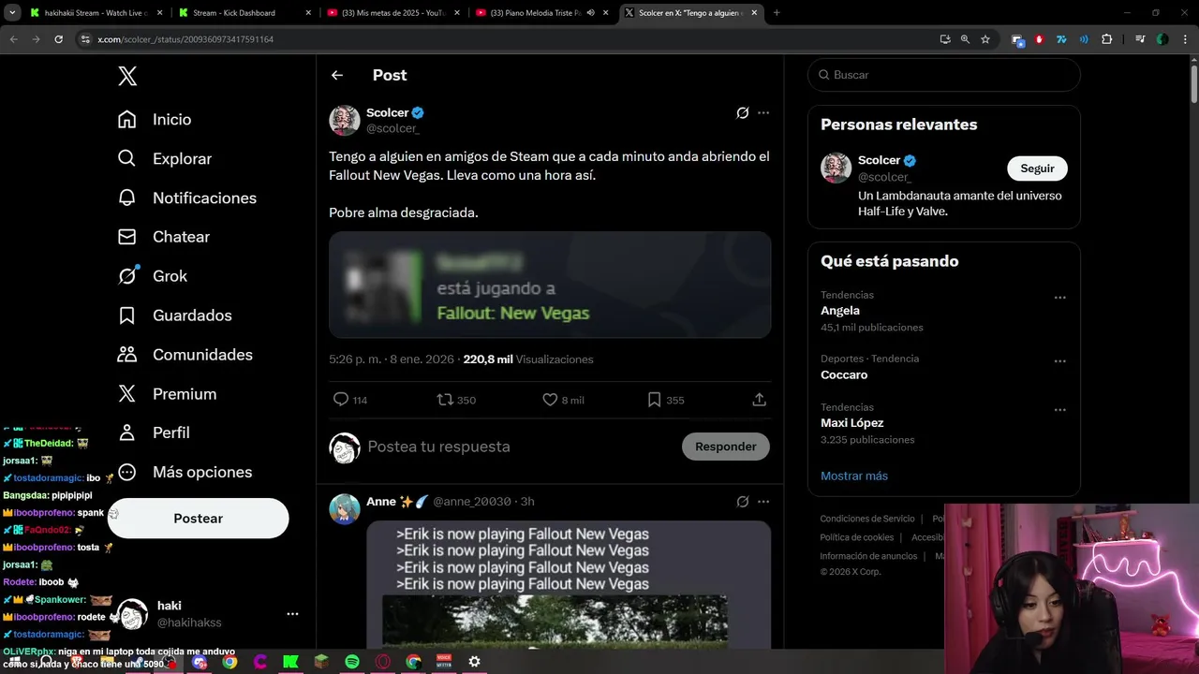The width and height of the screenshot is (1199, 674).
Task: Click Seguir to follow Scolcer
Action: tap(1037, 168)
